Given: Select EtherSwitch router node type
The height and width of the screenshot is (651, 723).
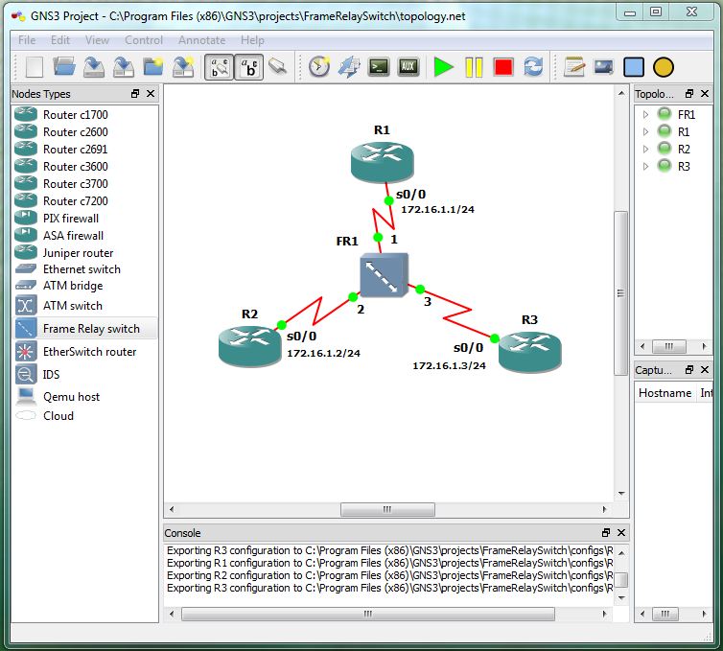Looking at the screenshot, I should [x=84, y=351].
